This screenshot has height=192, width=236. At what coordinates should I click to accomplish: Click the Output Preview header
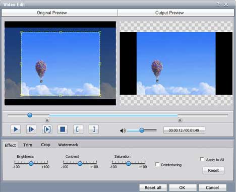pos(176,13)
